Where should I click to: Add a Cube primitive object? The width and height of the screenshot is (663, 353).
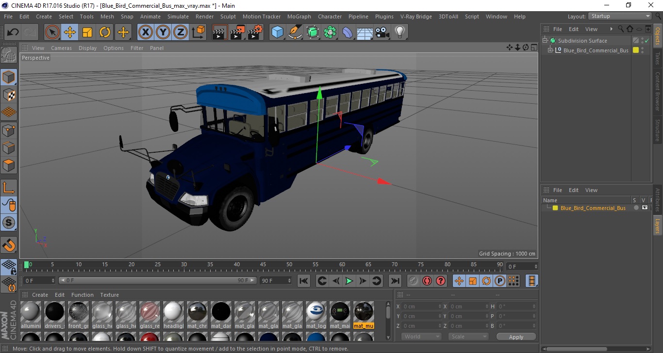(x=277, y=32)
